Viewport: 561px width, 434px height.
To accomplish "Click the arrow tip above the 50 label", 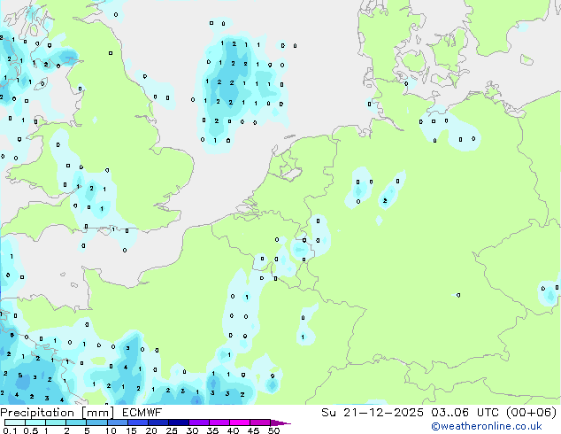I will 280,422.
